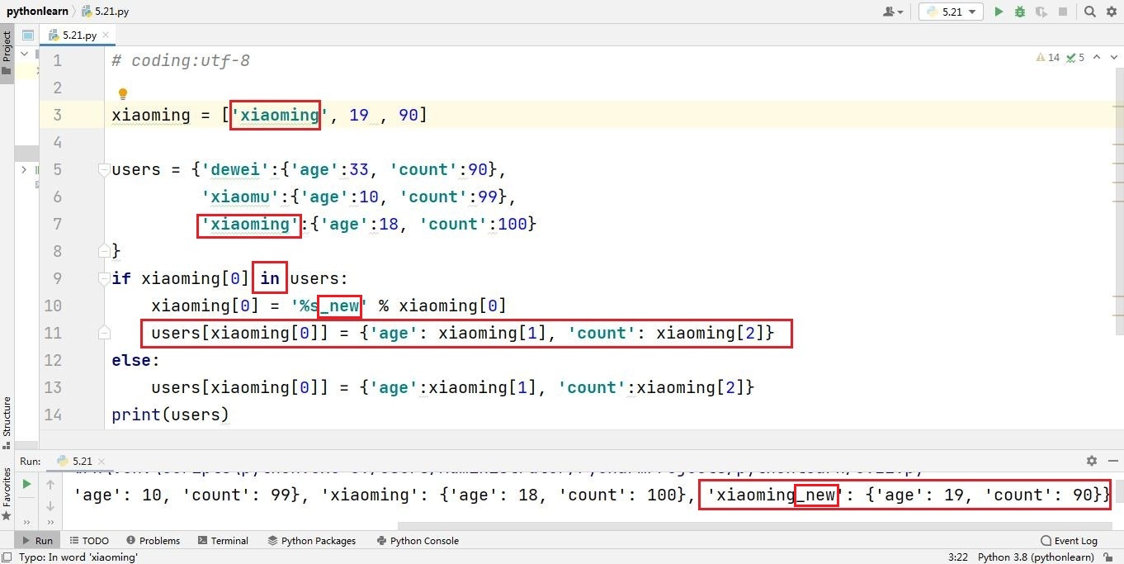Start debugging with the green bug icon
The image size is (1124, 564).
[x=1020, y=12]
